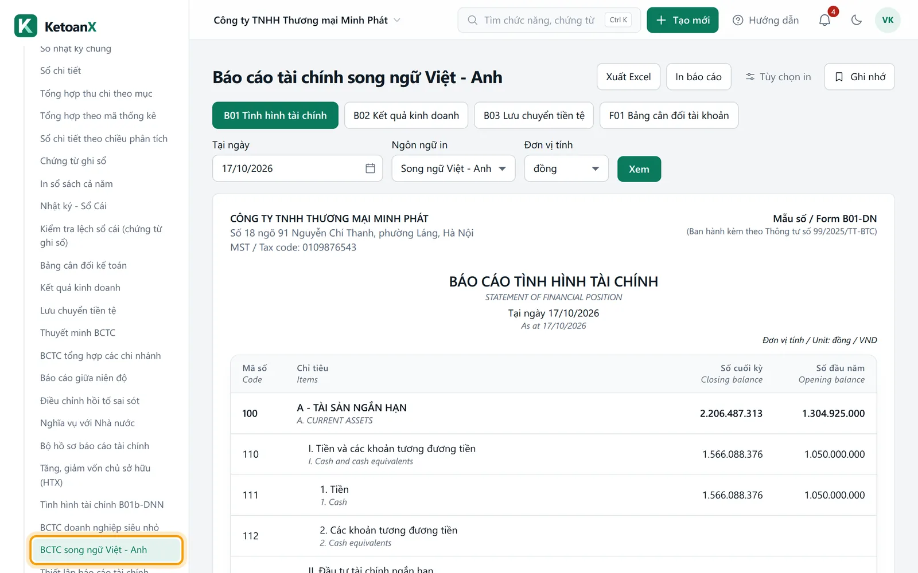Click row 111 code cell
This screenshot has width=918, height=573.
pyautogui.click(x=250, y=495)
